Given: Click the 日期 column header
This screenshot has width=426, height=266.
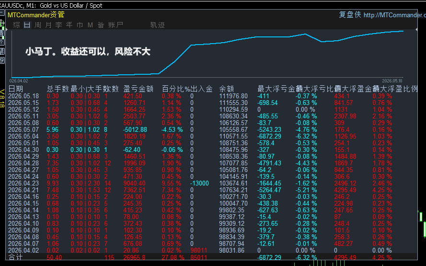Looking at the screenshot, I should [x=16, y=89].
